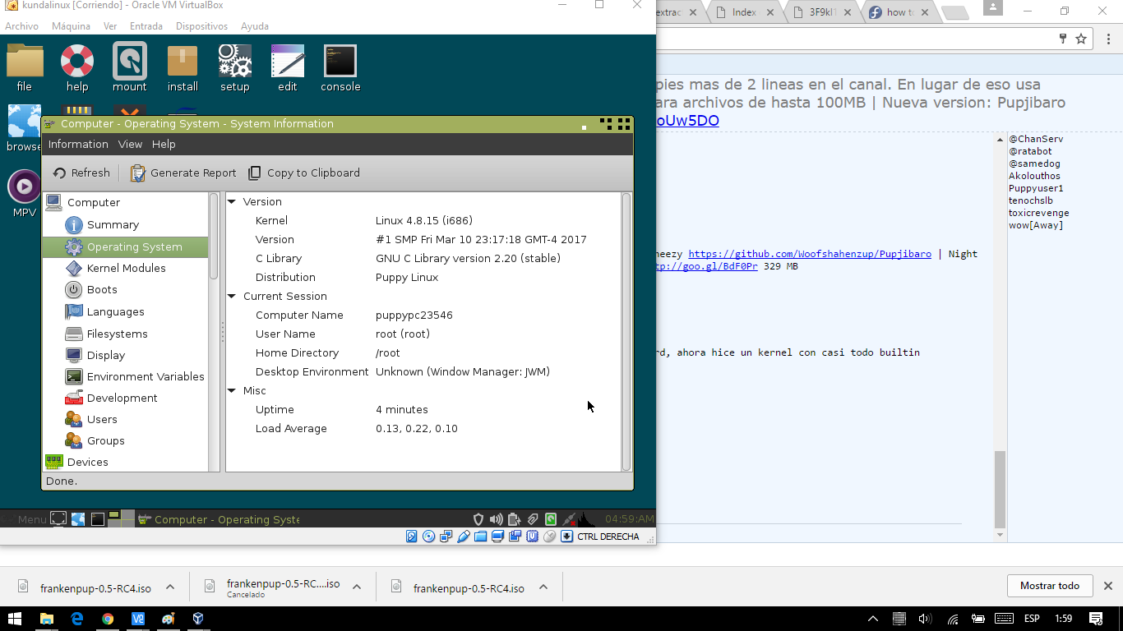Open the edit notepad desktop icon
1123x631 pixels.
(x=288, y=67)
